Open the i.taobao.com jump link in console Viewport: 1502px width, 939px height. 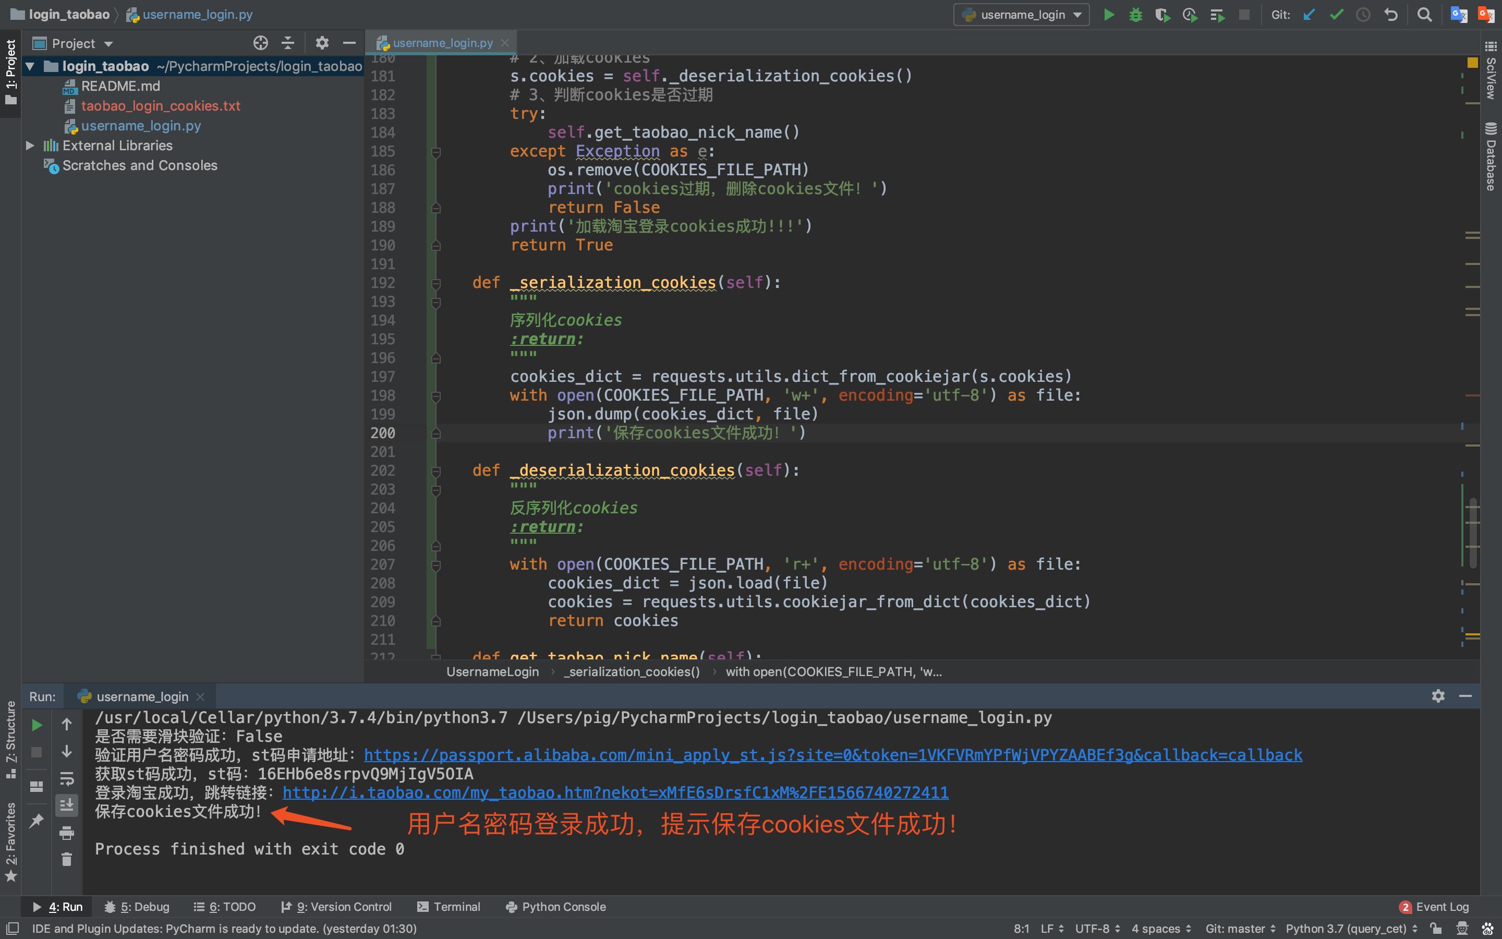614,792
